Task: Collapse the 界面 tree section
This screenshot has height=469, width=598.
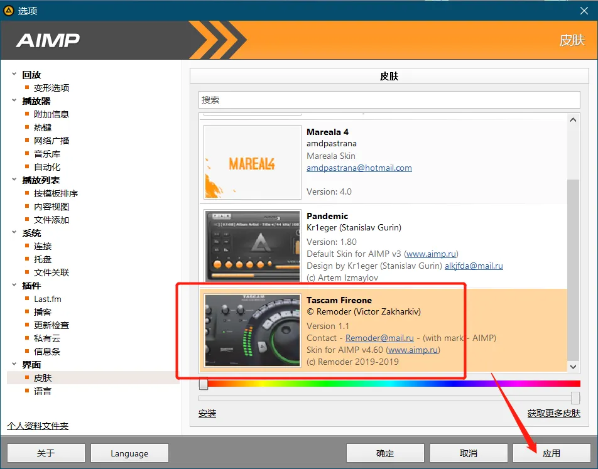Action: tap(14, 364)
